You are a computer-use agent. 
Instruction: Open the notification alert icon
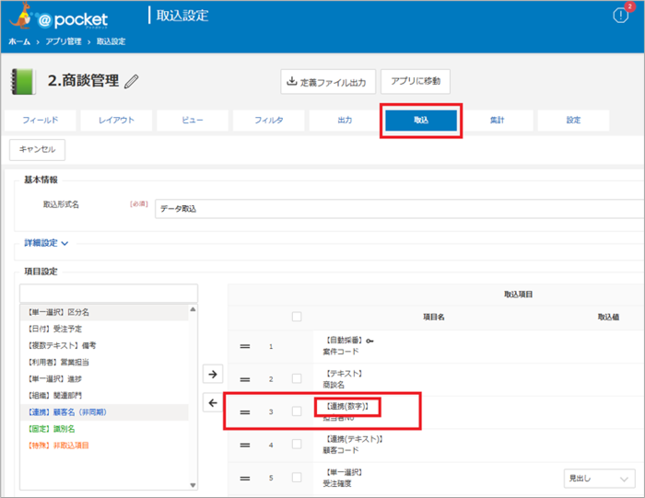pos(620,16)
